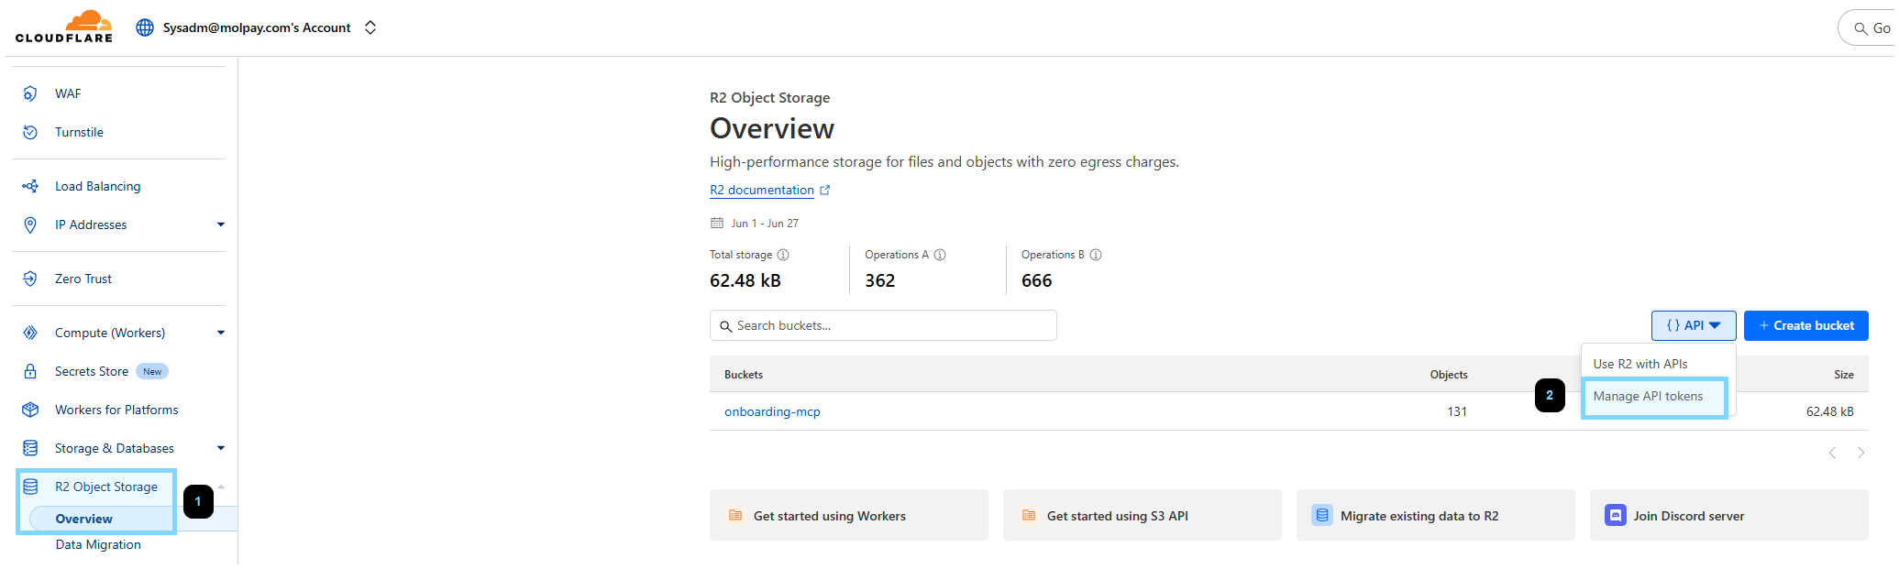This screenshot has width=1899, height=569.
Task: Click the Workers for Platforms icon
Action: click(30, 410)
